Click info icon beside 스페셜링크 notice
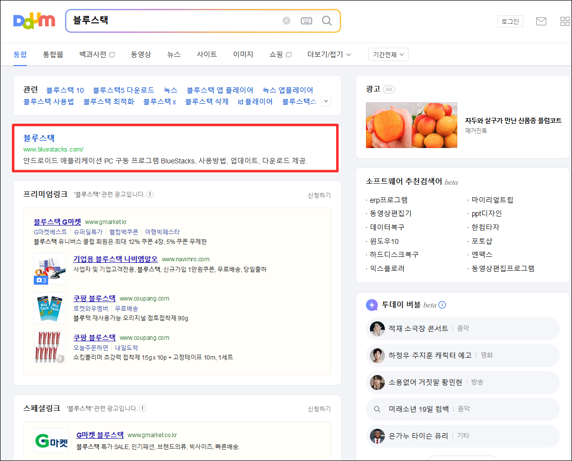Image resolution: width=572 pixels, height=461 pixels. click(143, 408)
